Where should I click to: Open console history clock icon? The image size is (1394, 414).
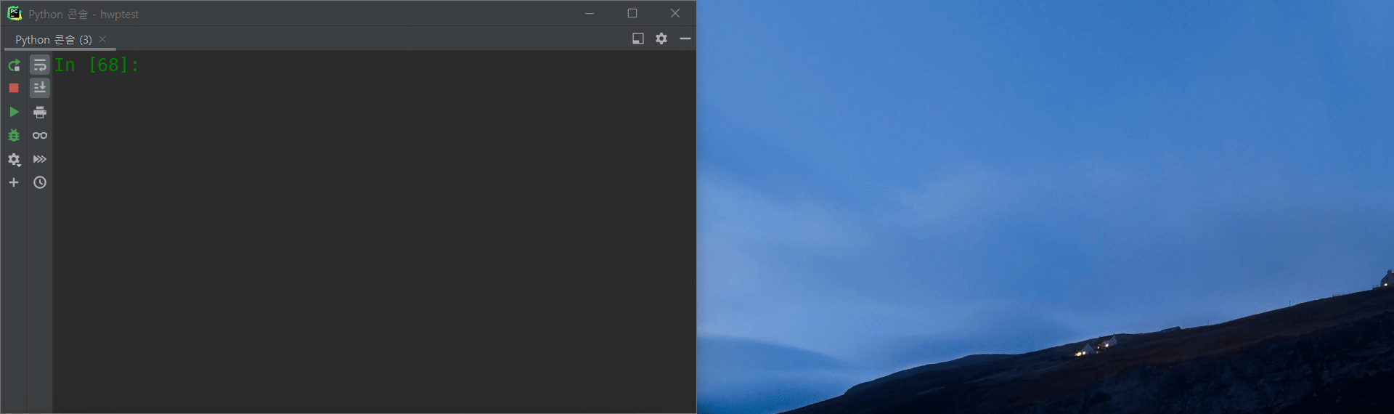[40, 182]
